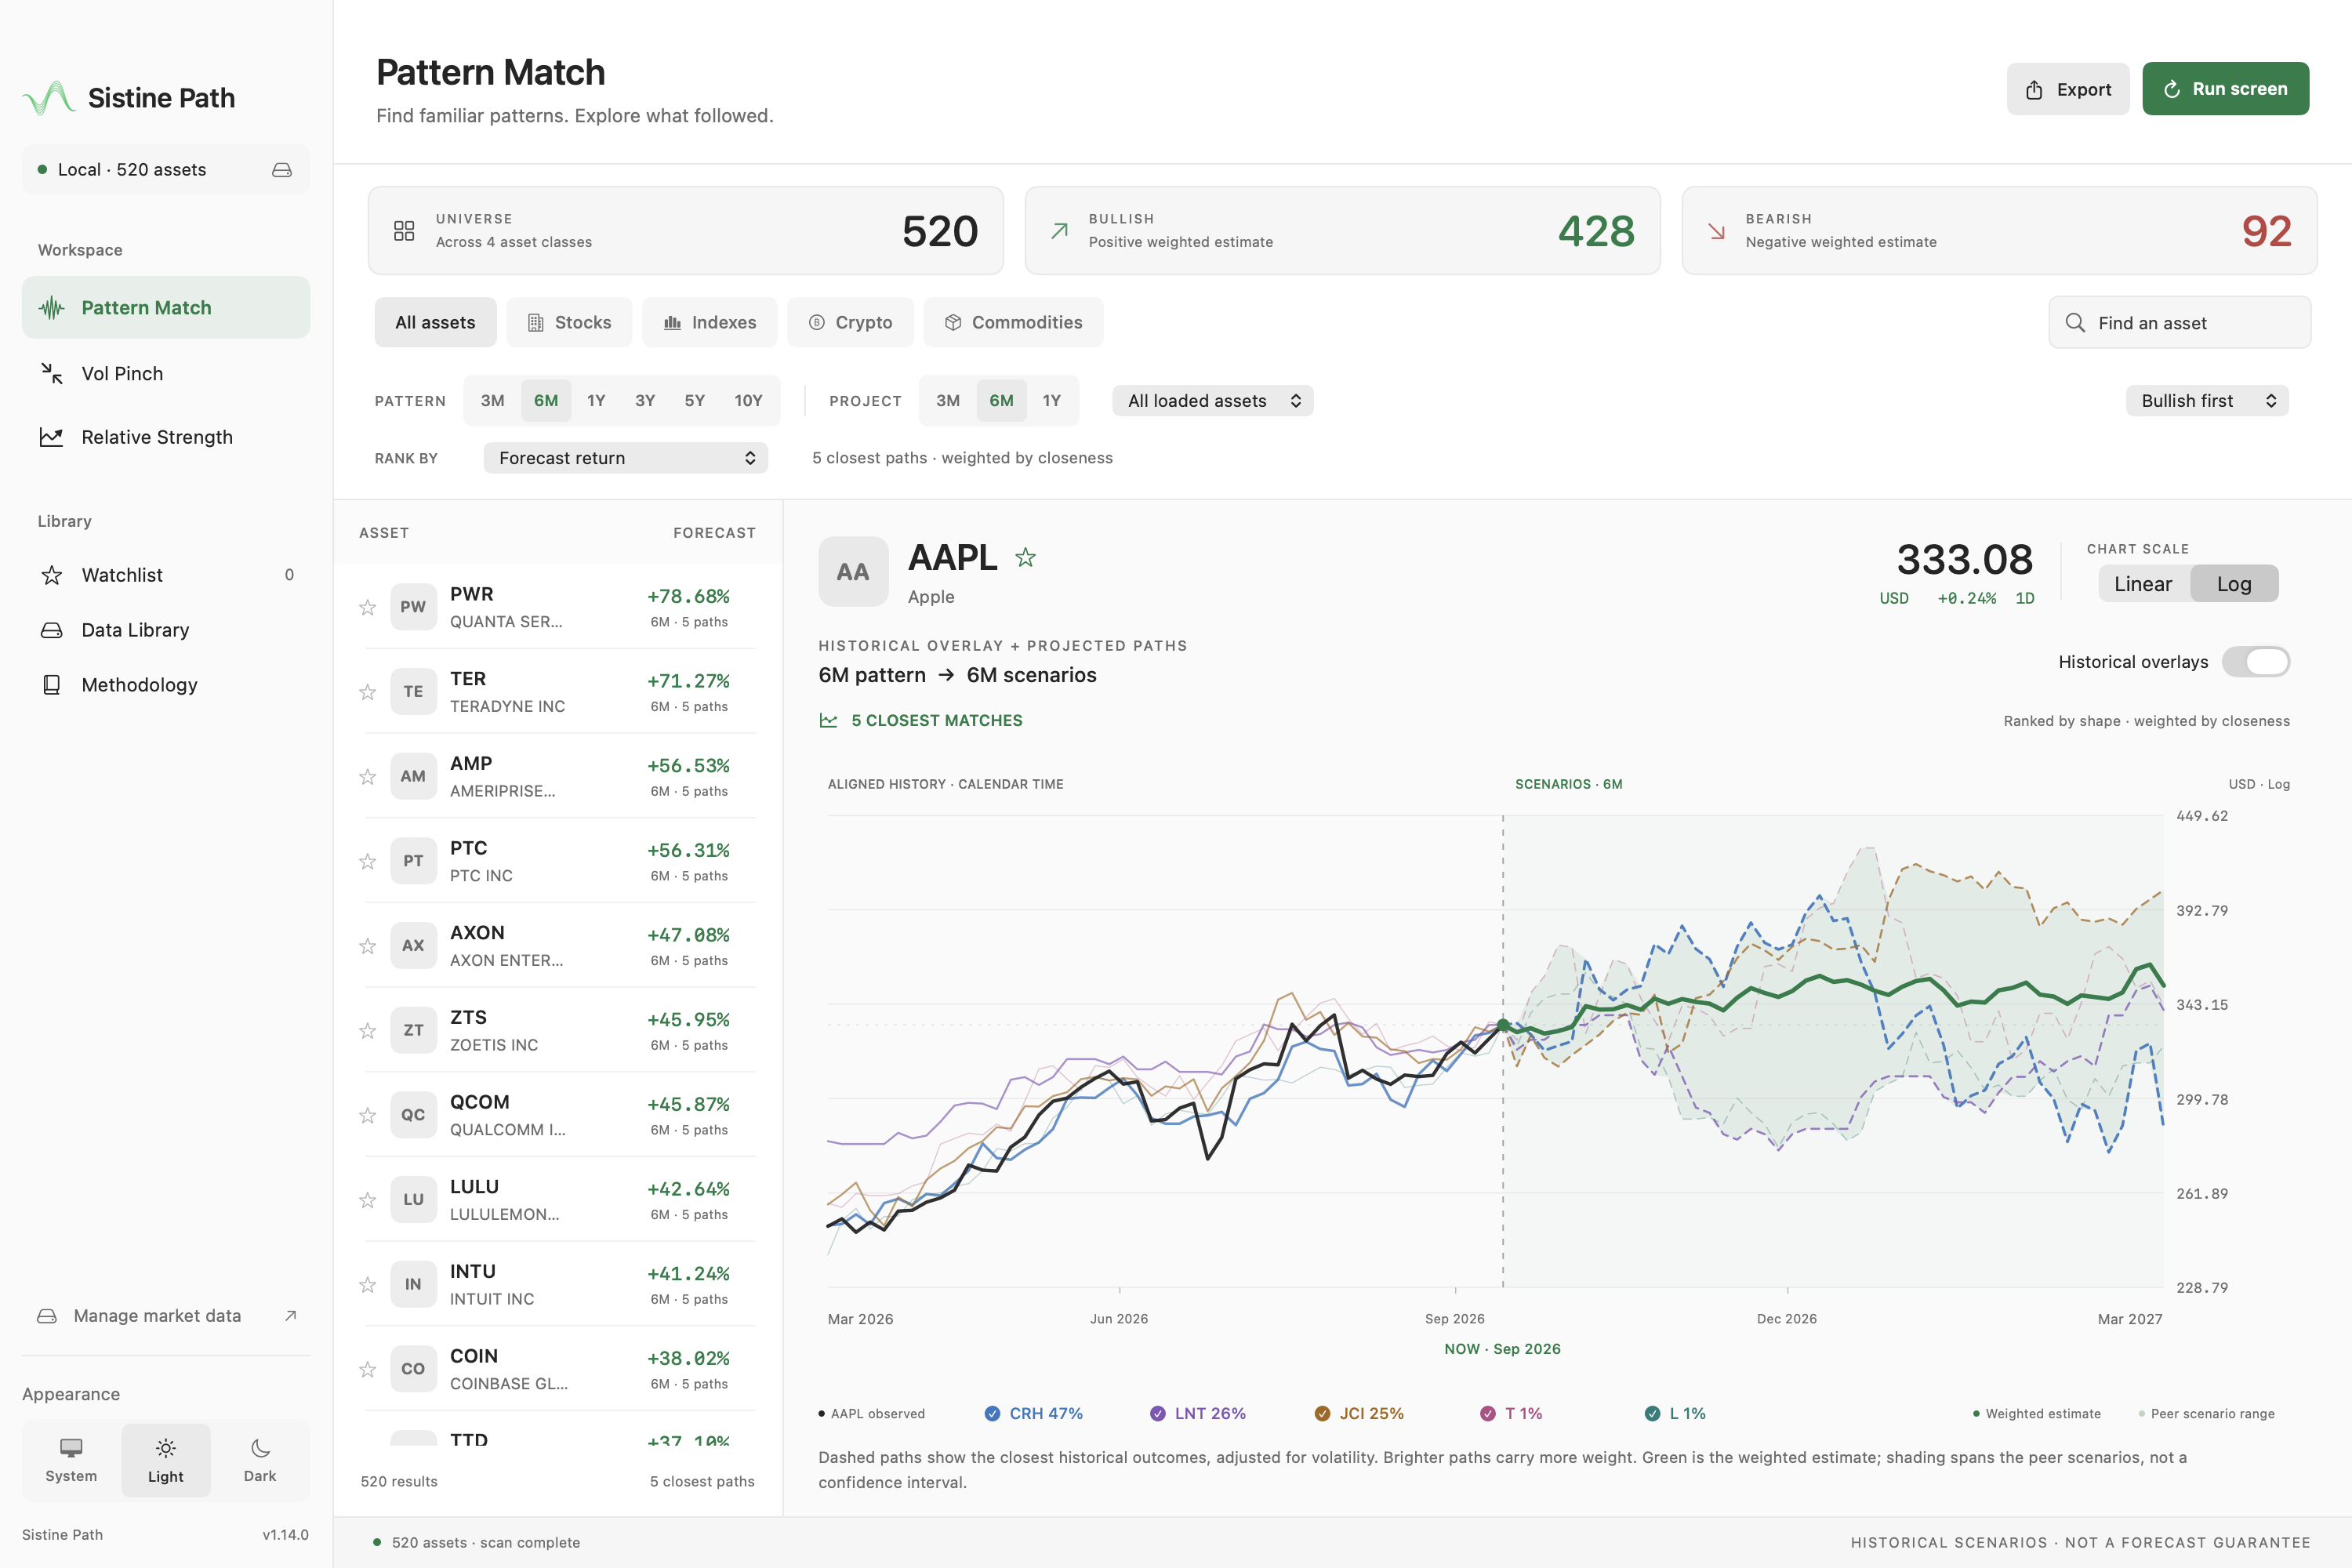2352x1568 pixels.
Task: Switch appearance to Dark
Action: point(260,1460)
